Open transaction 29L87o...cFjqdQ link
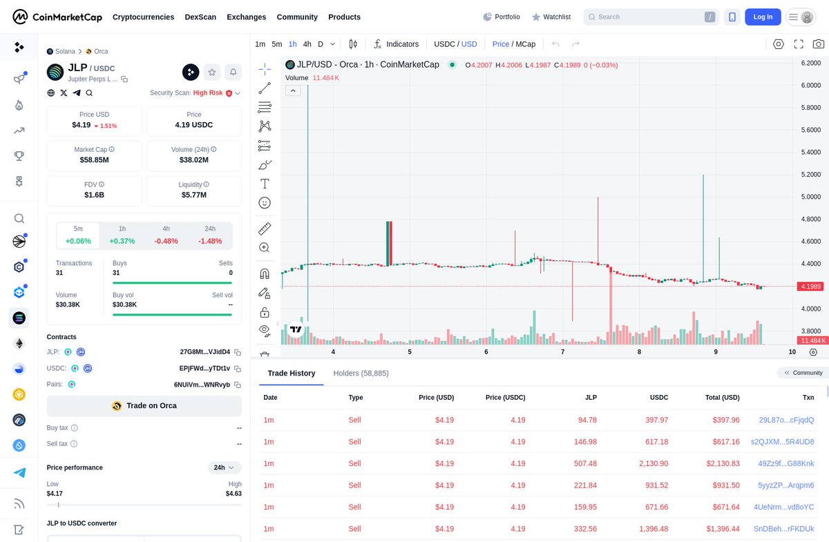829x542 pixels. coord(786,420)
